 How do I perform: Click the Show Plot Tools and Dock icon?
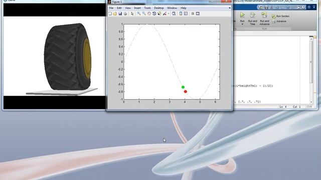198,13
